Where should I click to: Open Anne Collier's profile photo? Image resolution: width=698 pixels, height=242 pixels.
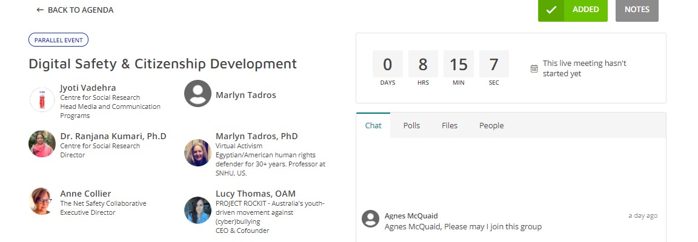pyautogui.click(x=42, y=201)
